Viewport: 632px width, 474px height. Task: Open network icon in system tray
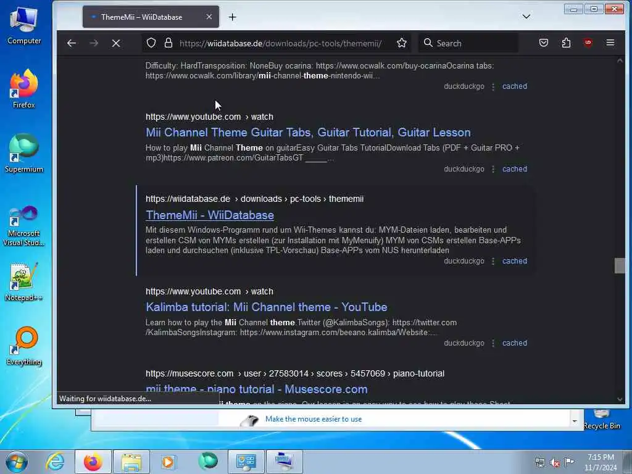point(539,463)
